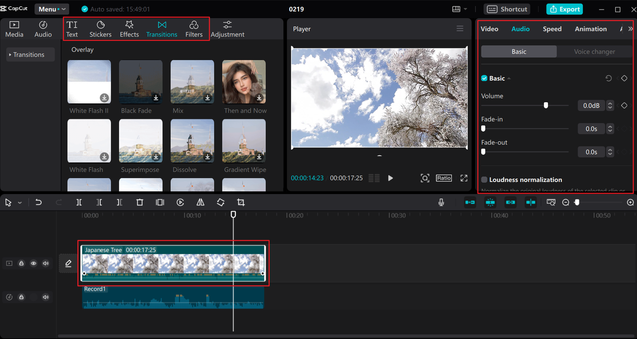Image resolution: width=637 pixels, height=339 pixels.
Task: Click the Fade-out value stepper arrows
Action: point(610,152)
